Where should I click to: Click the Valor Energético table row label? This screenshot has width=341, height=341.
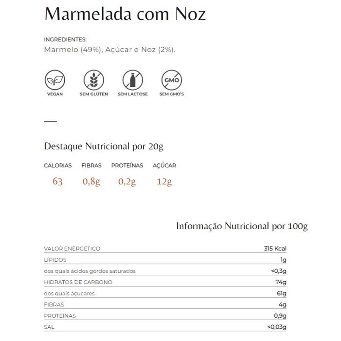(x=72, y=249)
